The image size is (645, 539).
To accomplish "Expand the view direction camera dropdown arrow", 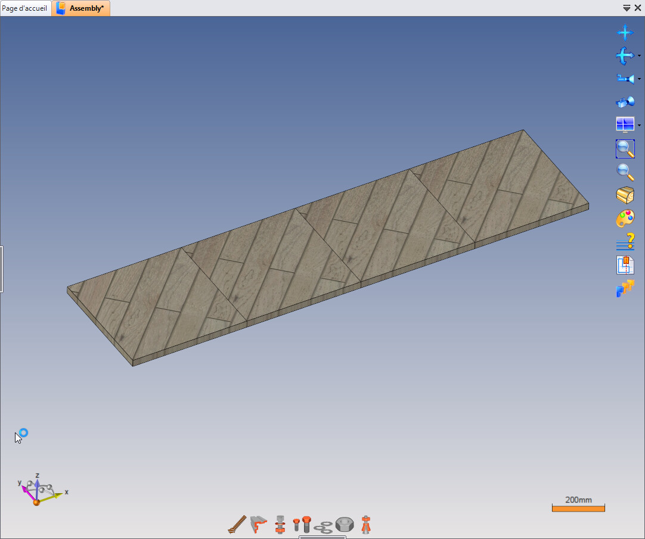I will [639, 79].
